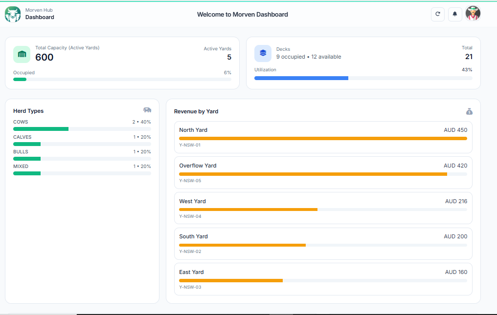This screenshot has width=497, height=315.
Task: Click the Morven Hub bull logo
Action: click(x=12, y=14)
